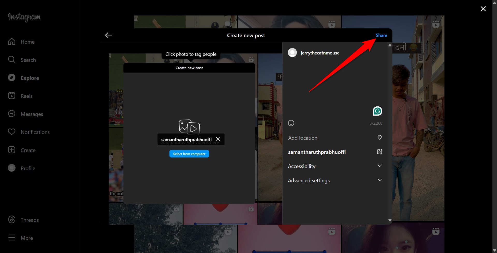Click the Instagram logo
Image resolution: width=497 pixels, height=253 pixels.
[x=24, y=17]
